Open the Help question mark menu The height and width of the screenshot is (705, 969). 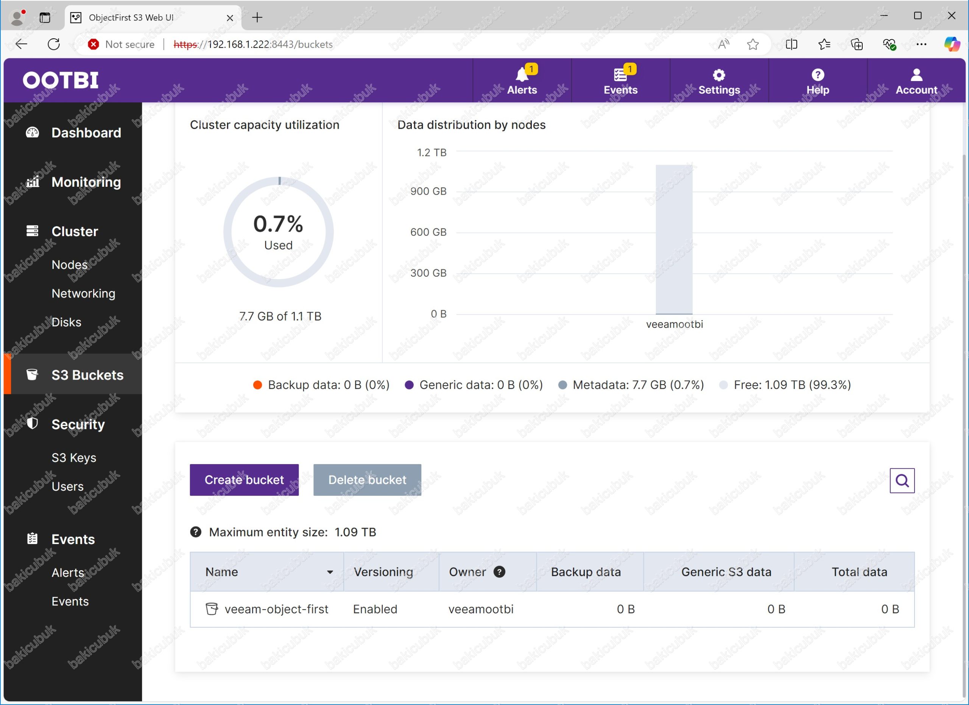tap(818, 80)
